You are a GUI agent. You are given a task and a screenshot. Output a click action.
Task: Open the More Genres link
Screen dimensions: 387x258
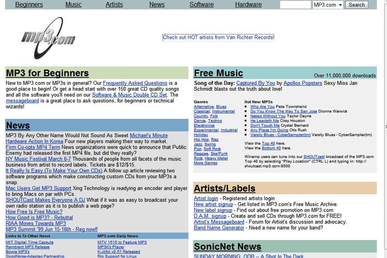click(206, 163)
